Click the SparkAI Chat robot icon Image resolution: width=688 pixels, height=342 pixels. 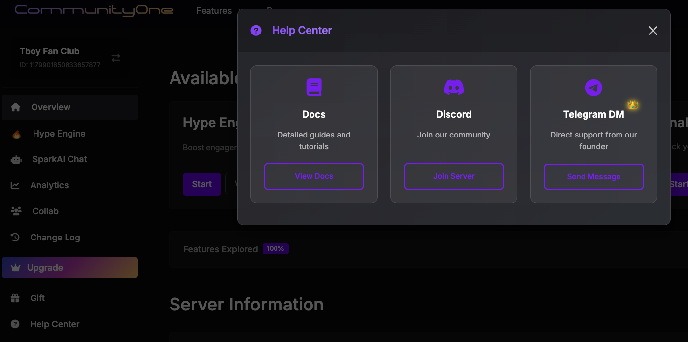[x=16, y=160]
